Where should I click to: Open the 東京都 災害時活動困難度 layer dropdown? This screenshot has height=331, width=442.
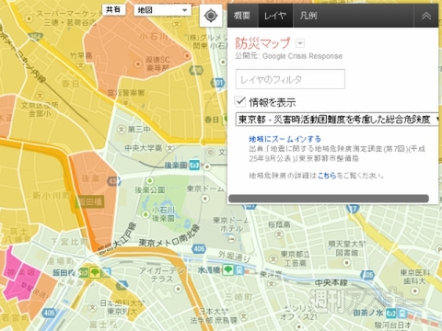pyautogui.click(x=338, y=120)
